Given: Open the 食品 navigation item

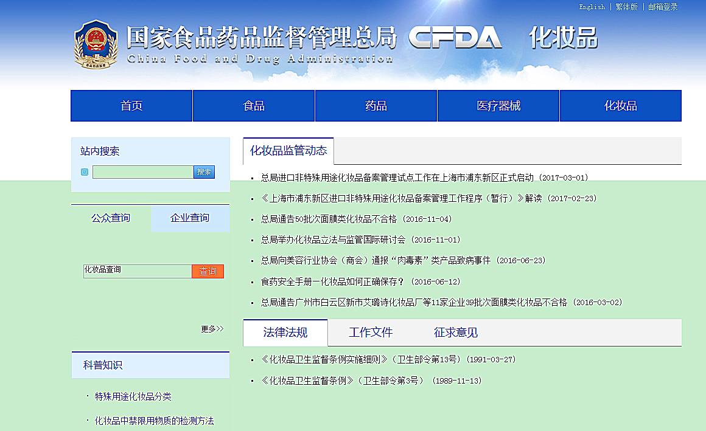Looking at the screenshot, I should (254, 106).
